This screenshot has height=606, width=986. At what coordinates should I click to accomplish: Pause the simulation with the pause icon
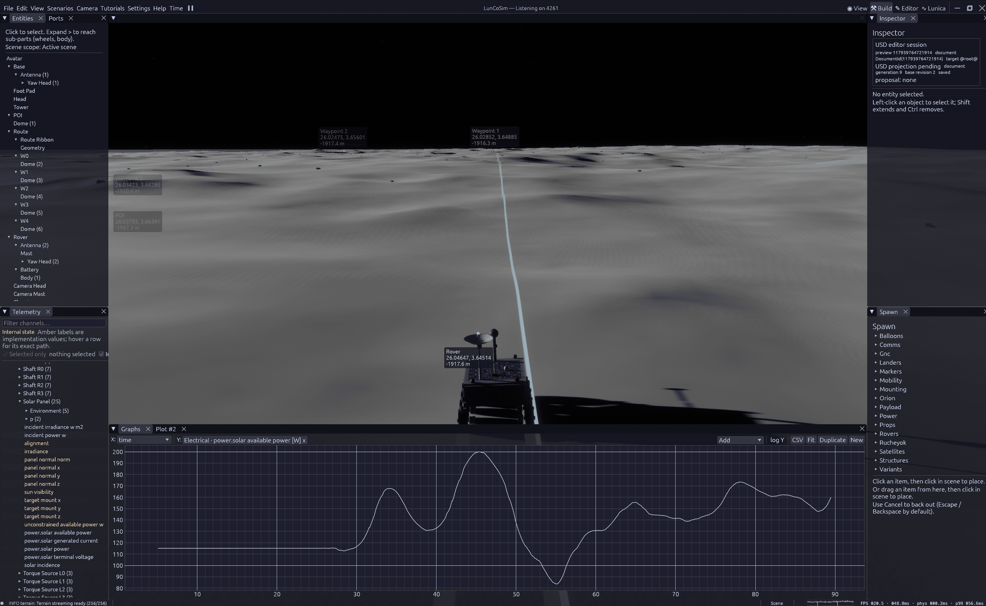(190, 8)
